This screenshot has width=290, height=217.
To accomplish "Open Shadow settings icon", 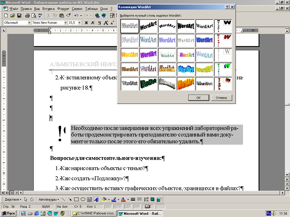I will [x=153, y=199].
